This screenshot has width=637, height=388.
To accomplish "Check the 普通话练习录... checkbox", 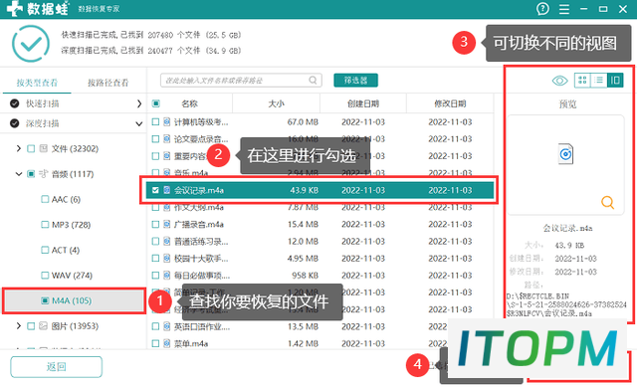I will (x=155, y=241).
